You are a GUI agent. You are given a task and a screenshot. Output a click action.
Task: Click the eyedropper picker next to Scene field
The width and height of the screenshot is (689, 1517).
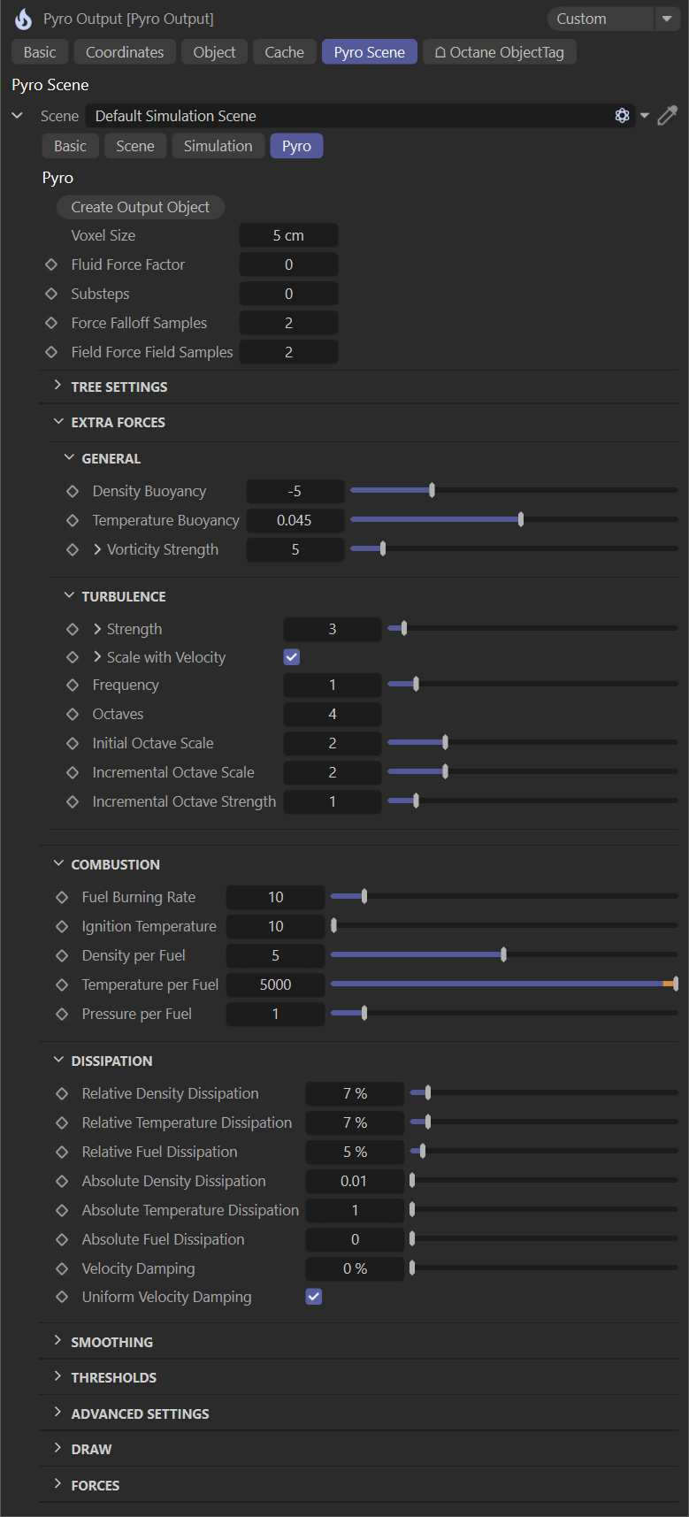coord(667,116)
